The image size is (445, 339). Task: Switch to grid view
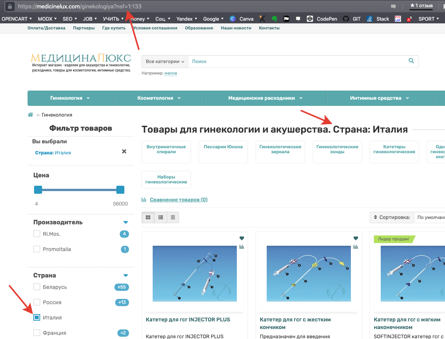coord(148,217)
